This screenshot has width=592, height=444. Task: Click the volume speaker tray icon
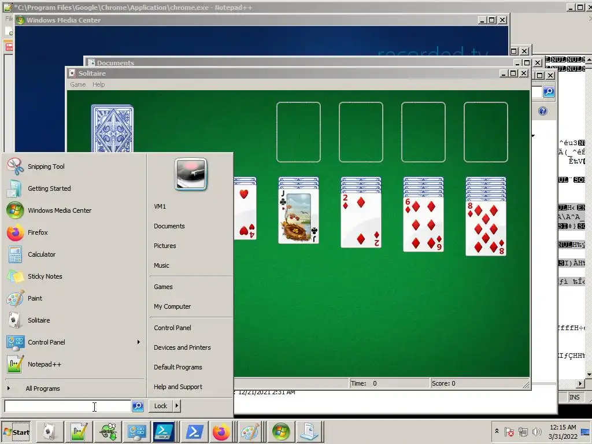[x=536, y=431]
